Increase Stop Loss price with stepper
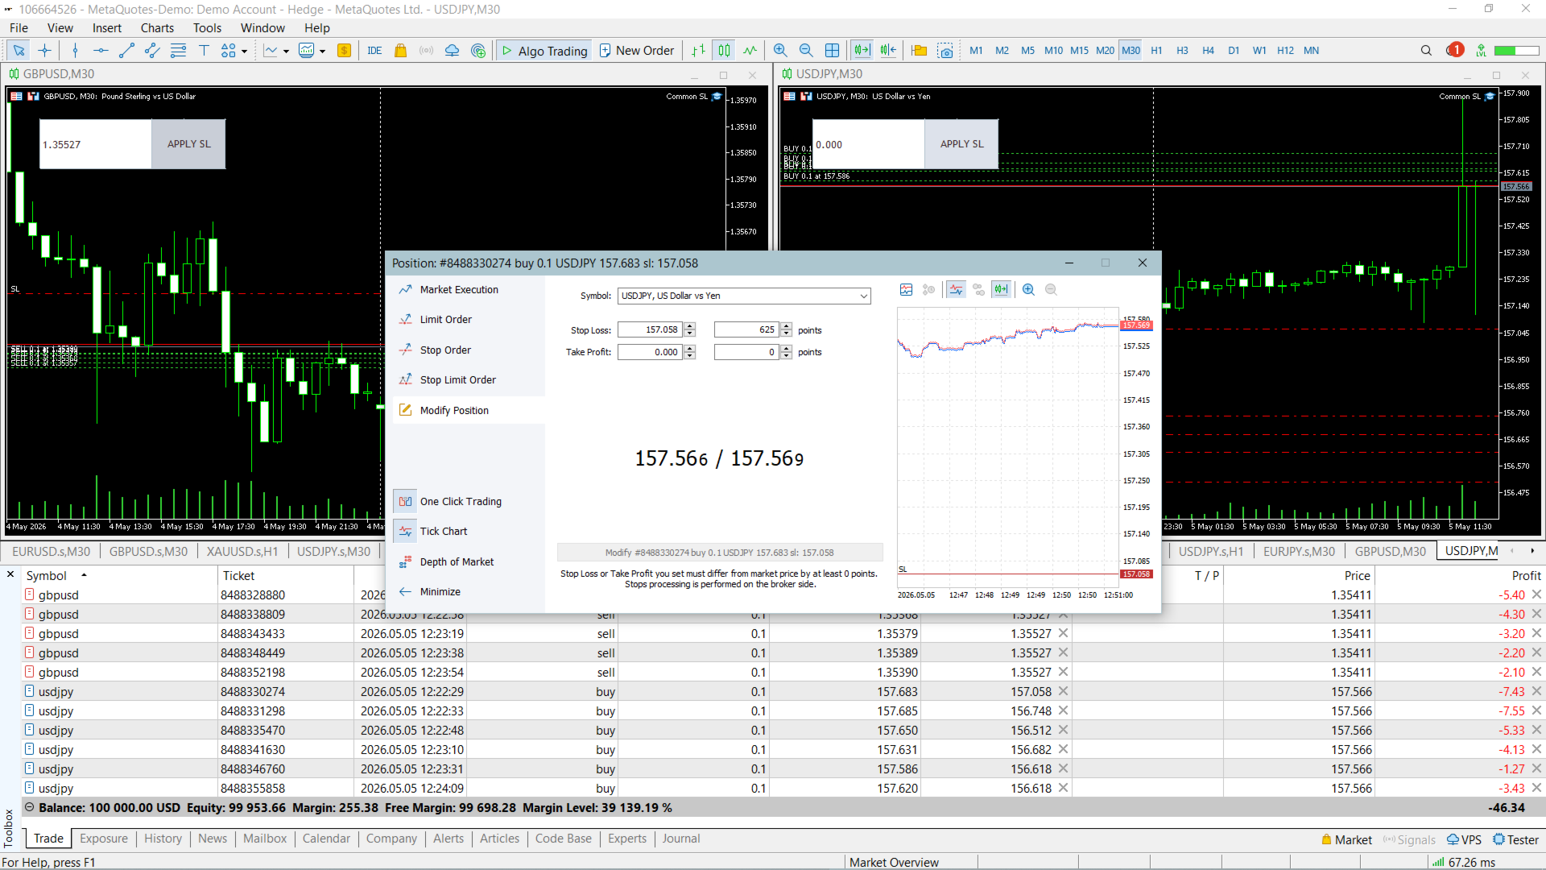The height and width of the screenshot is (870, 1546). pyautogui.click(x=690, y=326)
